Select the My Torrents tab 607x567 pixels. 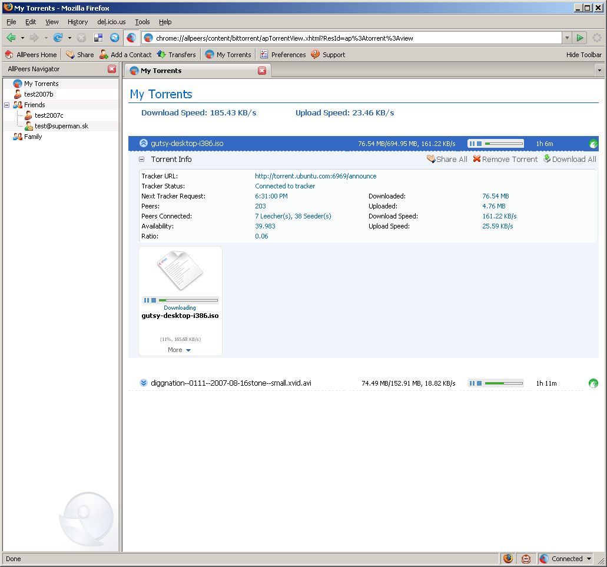[x=198, y=71]
